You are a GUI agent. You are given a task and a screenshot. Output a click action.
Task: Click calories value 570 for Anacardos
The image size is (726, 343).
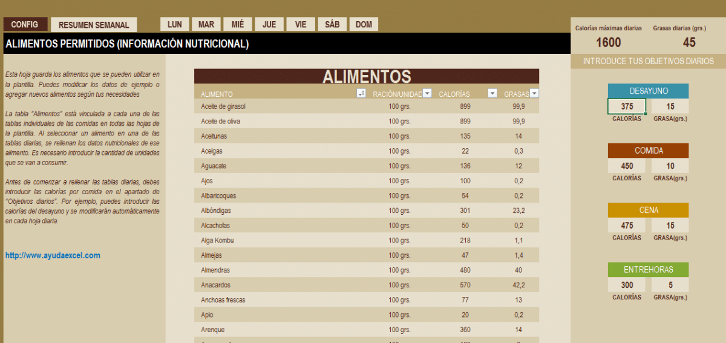click(x=465, y=285)
